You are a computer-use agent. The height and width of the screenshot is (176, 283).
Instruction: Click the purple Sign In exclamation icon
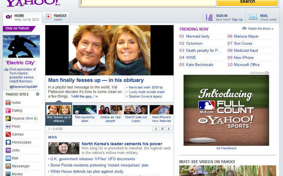209,18
